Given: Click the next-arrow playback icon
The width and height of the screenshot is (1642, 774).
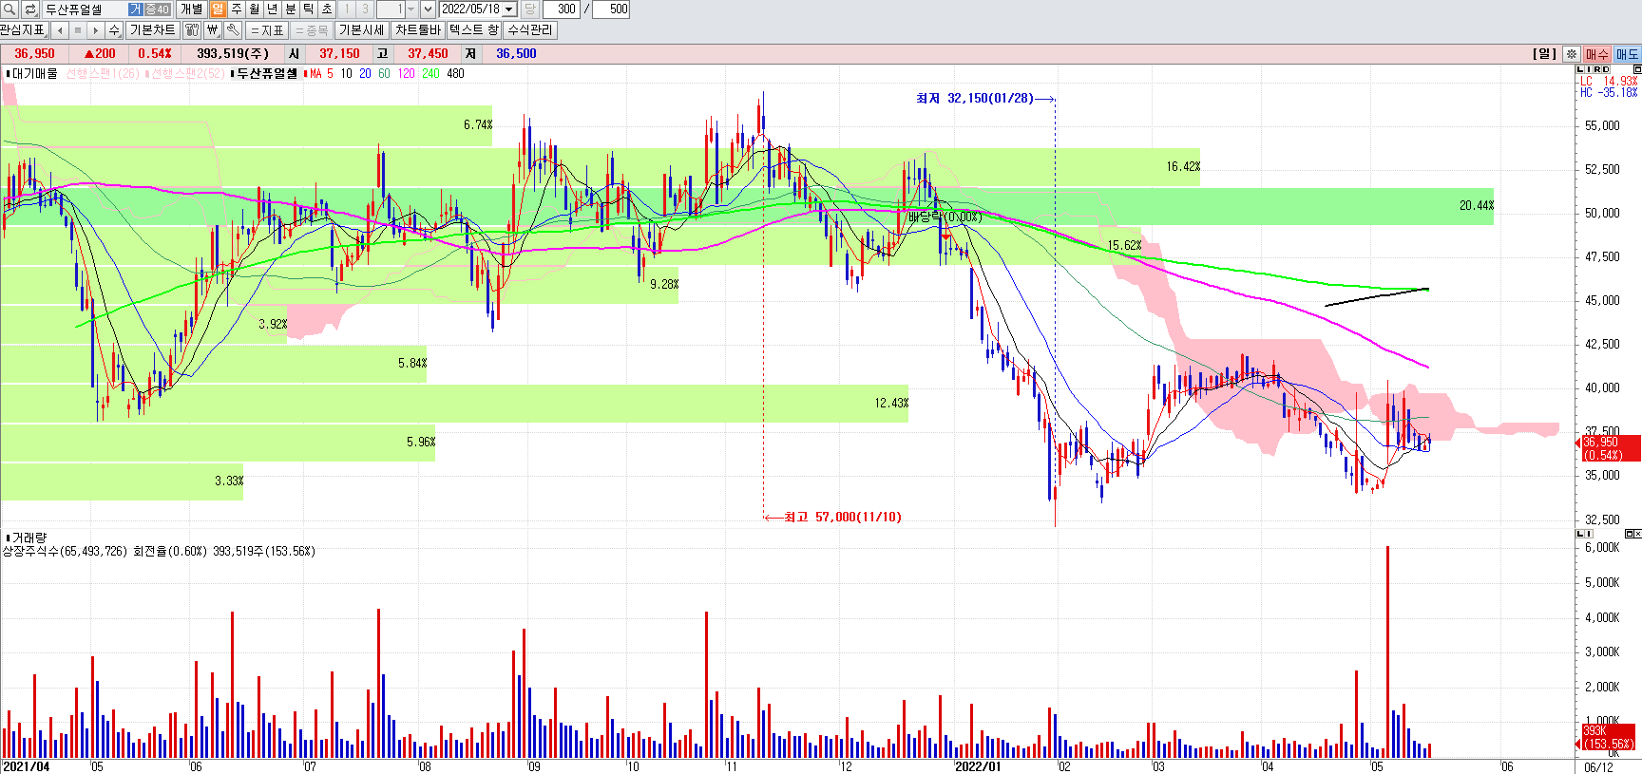Looking at the screenshot, I should (96, 30).
